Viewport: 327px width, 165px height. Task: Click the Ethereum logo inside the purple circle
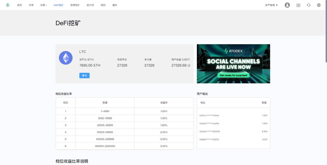[66, 58]
